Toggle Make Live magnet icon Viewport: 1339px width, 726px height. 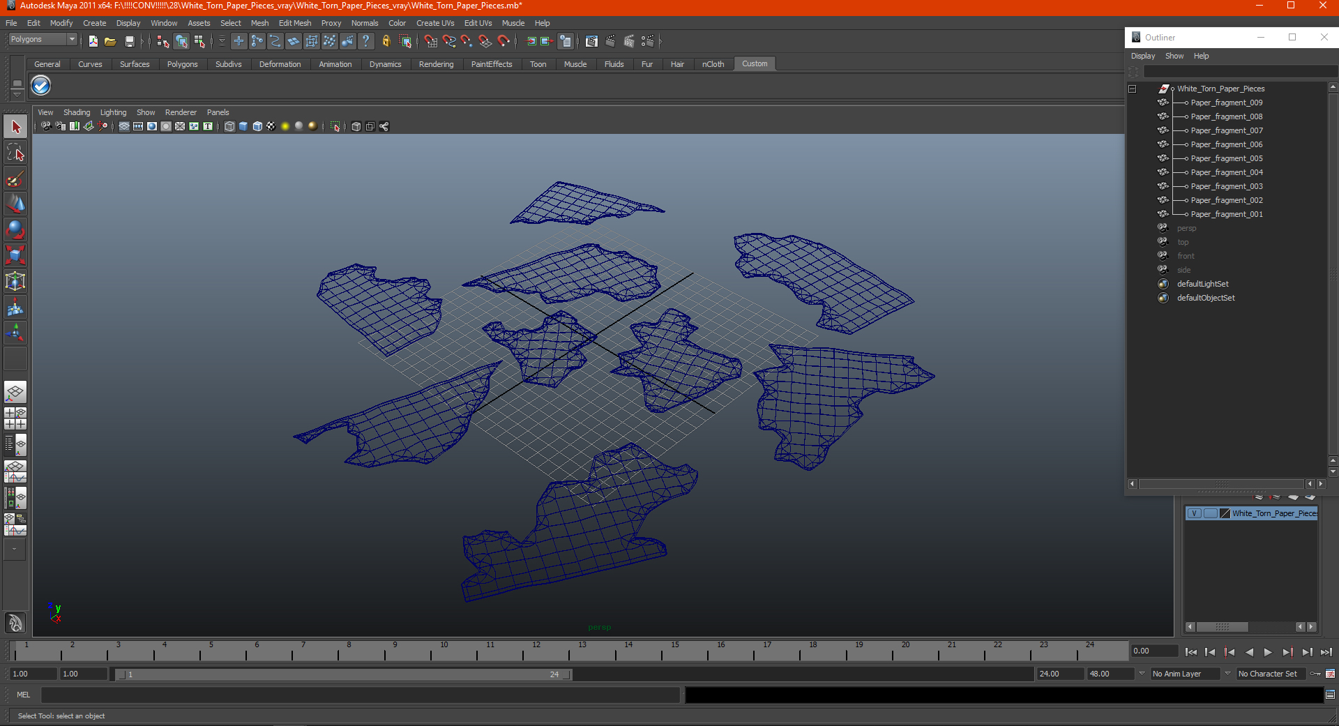504,42
